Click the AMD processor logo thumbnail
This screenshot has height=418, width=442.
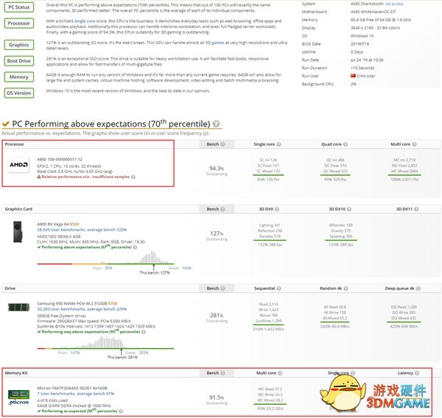[x=18, y=165]
